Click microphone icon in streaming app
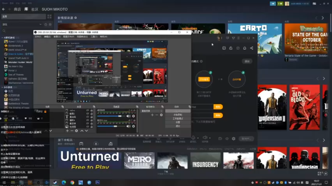332x186 pixels. tap(193, 138)
